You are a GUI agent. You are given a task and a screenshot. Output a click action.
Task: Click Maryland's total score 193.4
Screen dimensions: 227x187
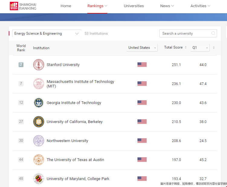(176, 179)
